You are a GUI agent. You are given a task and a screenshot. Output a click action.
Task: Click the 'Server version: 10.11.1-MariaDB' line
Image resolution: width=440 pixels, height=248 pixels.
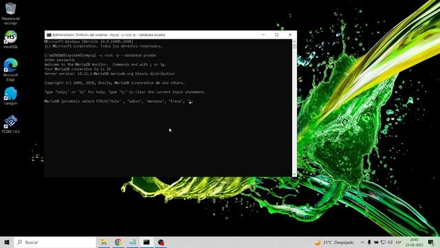(x=109, y=74)
